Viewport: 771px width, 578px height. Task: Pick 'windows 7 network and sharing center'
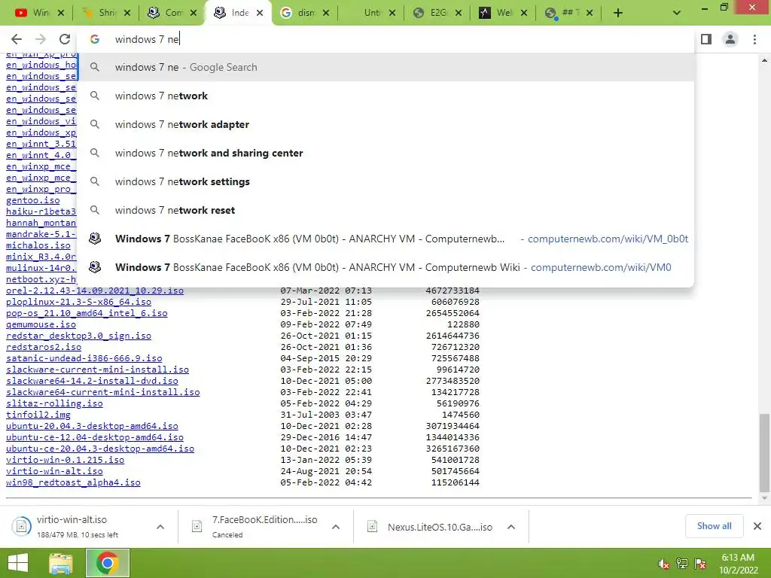click(386, 153)
